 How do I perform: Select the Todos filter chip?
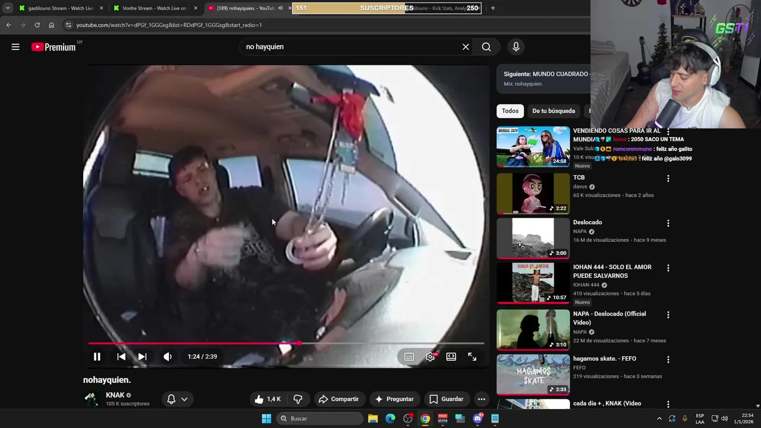[x=510, y=111]
